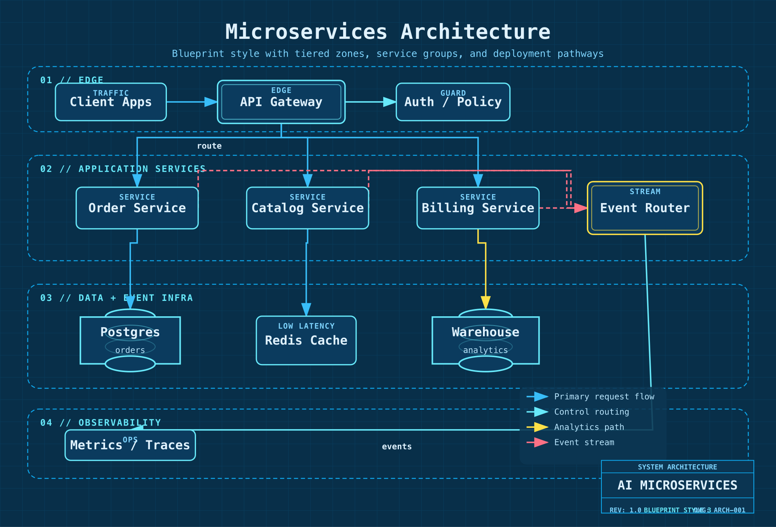Click the cyan Control routing legend arrow
Image resolution: width=776 pixels, height=527 pixels.
(538, 412)
